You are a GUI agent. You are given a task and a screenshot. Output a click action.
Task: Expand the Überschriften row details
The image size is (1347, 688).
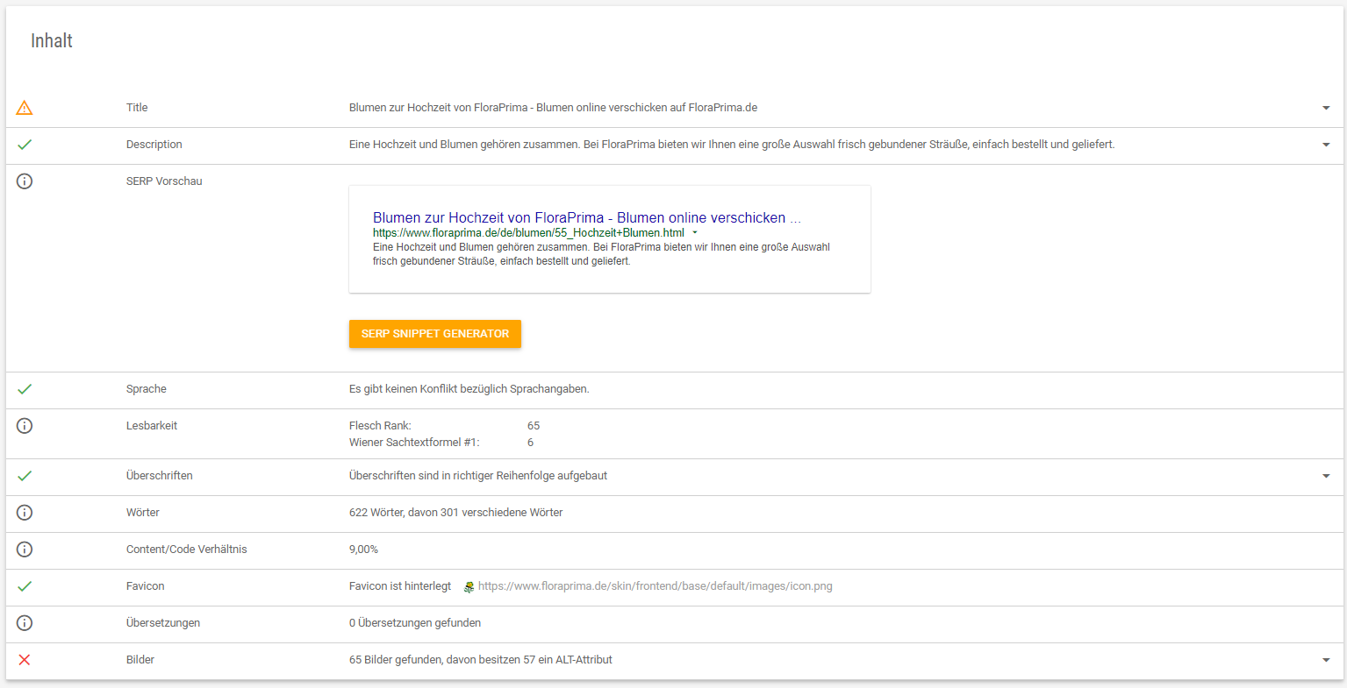[x=1326, y=476]
